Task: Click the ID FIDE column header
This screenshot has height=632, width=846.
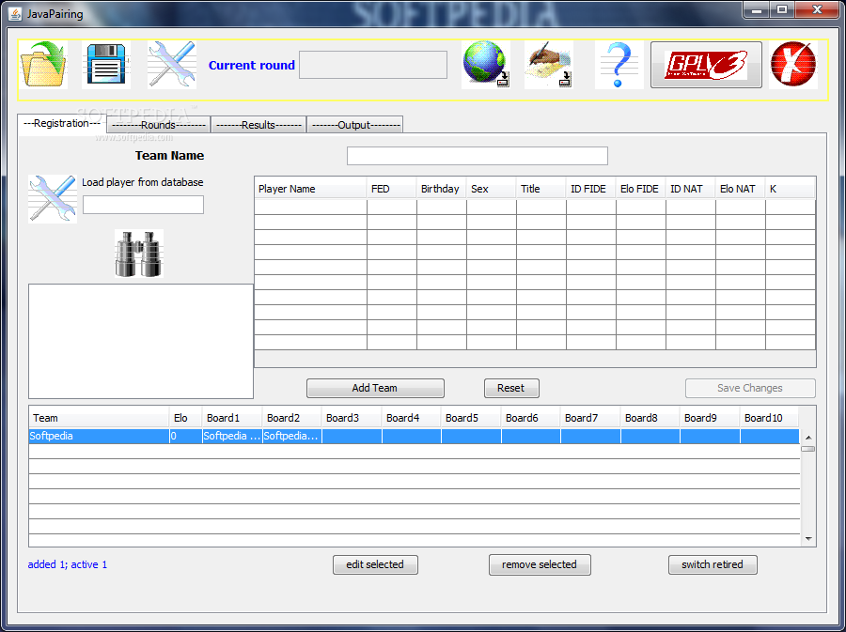Action: 591,189
